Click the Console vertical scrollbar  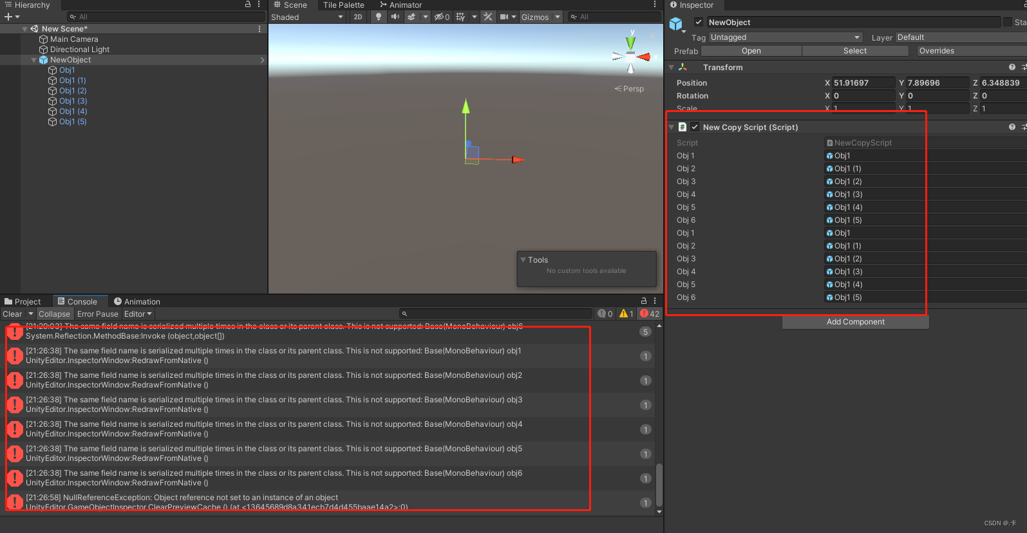point(659,484)
